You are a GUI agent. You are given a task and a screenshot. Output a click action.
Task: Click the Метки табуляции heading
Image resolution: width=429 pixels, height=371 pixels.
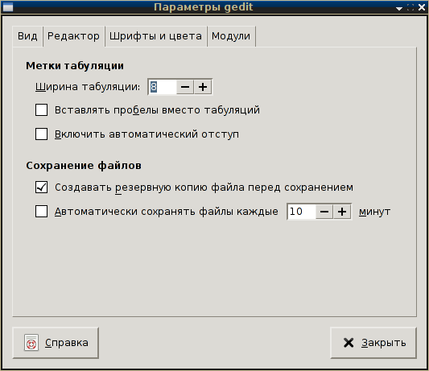(75, 66)
